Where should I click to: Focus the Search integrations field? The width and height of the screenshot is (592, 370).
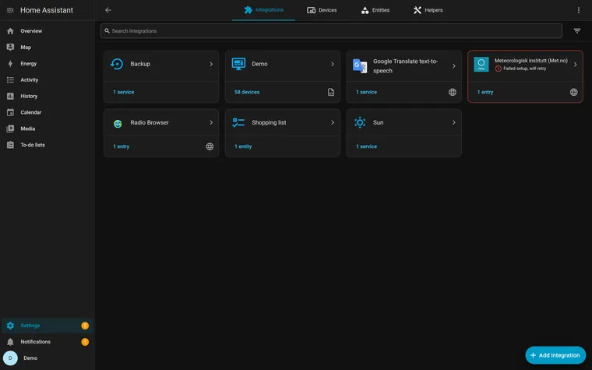331,31
